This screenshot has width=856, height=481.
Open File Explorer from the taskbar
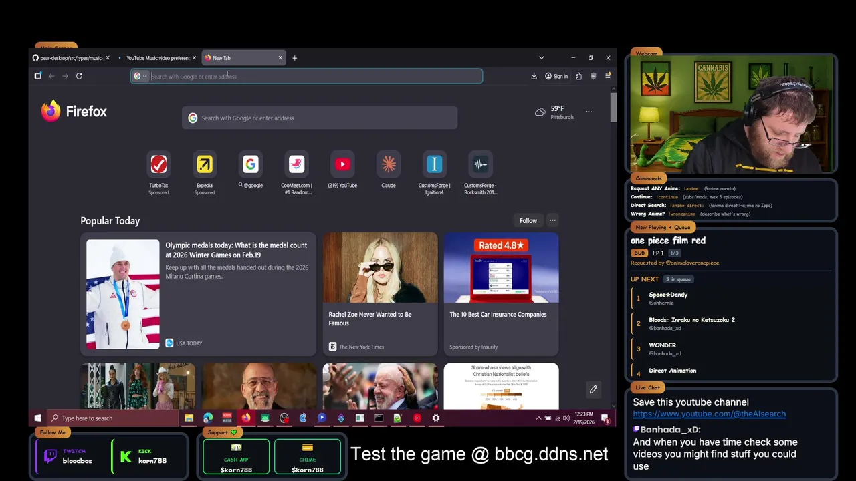[189, 418]
